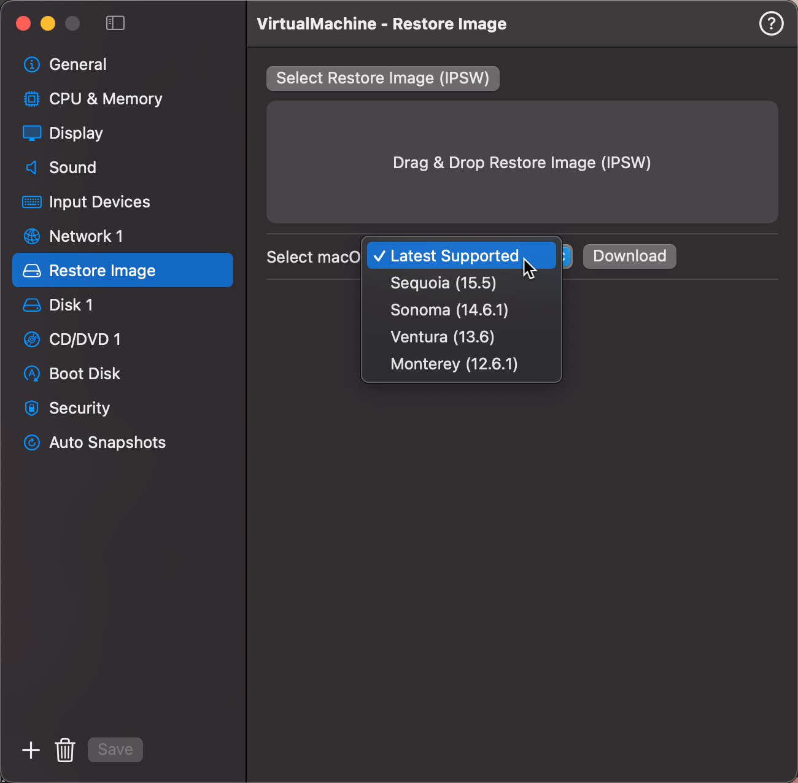Click the Network 1 globe icon
The height and width of the screenshot is (783, 798).
point(31,236)
